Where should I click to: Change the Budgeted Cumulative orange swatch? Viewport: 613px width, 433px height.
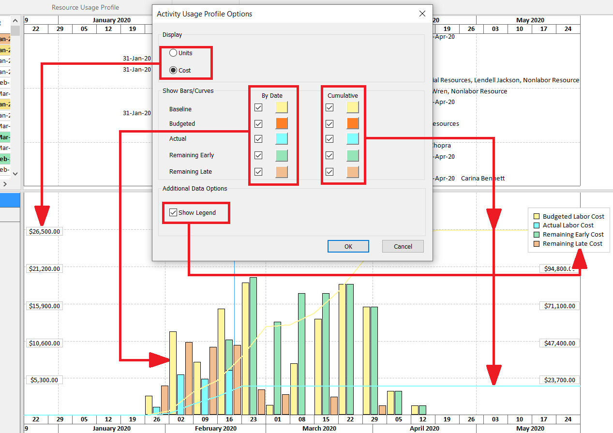click(353, 123)
